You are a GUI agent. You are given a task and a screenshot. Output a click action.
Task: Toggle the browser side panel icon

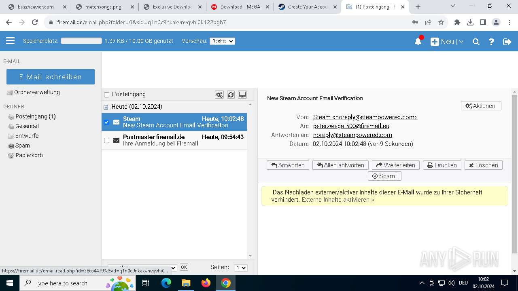pyautogui.click(x=483, y=22)
